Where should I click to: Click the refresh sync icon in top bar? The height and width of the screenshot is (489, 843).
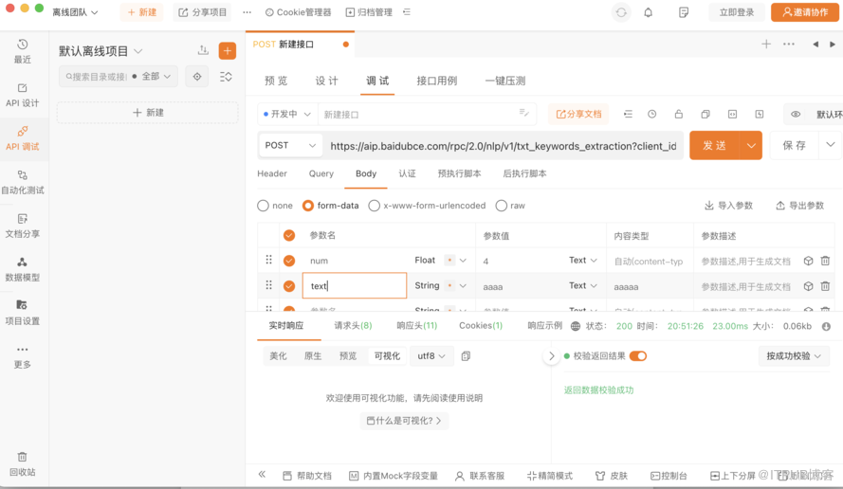coord(621,12)
